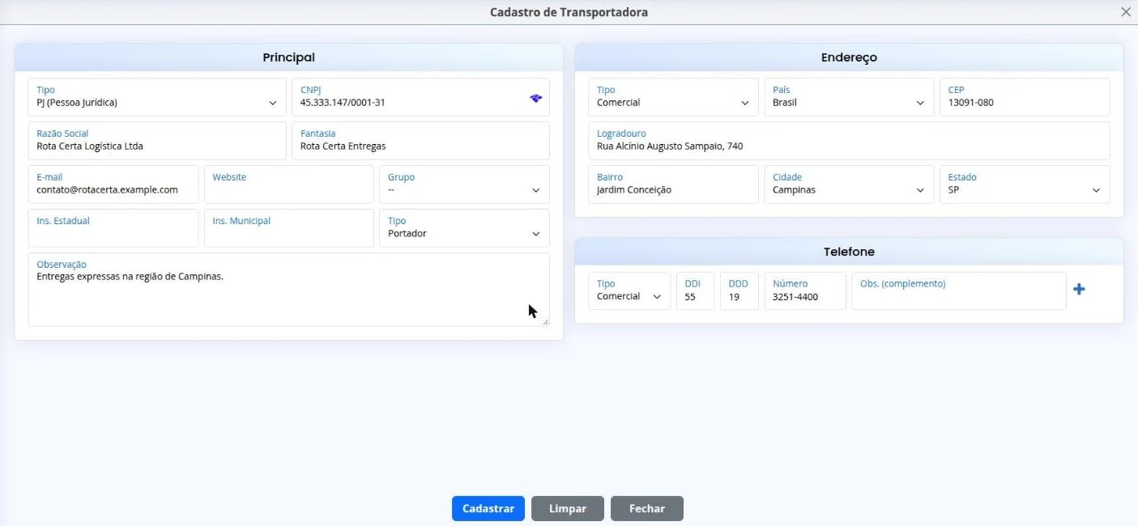The width and height of the screenshot is (1138, 526).
Task: Focus the CEP field
Action: click(x=1025, y=97)
